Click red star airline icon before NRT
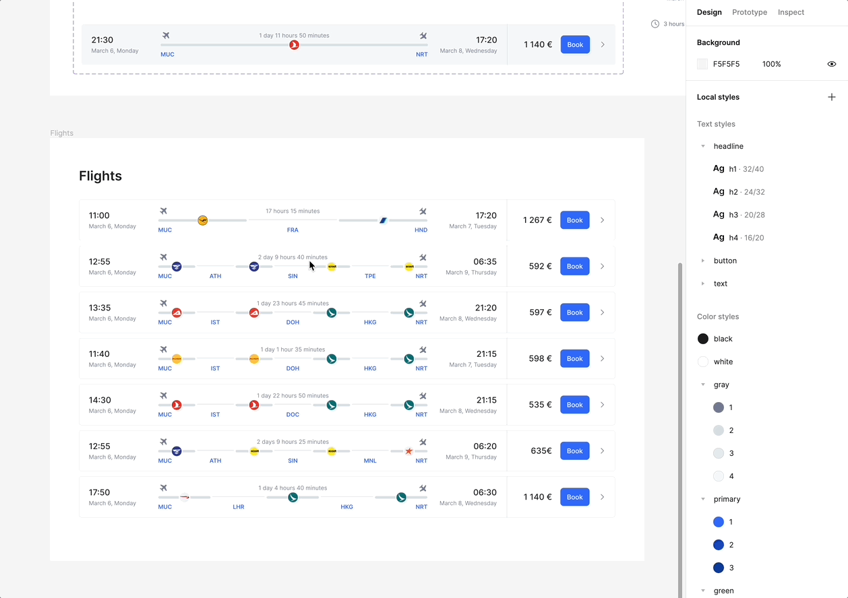 click(x=408, y=451)
